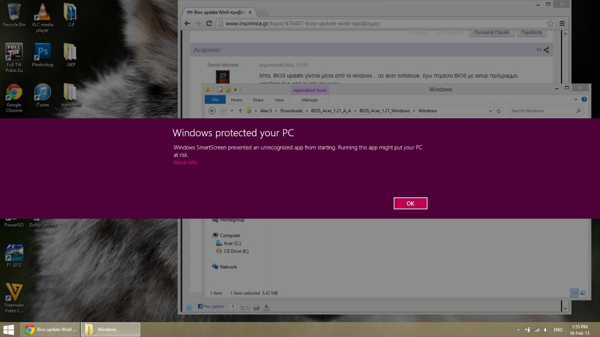Click the share icon beside post #4
The image size is (600, 337).
546,50
